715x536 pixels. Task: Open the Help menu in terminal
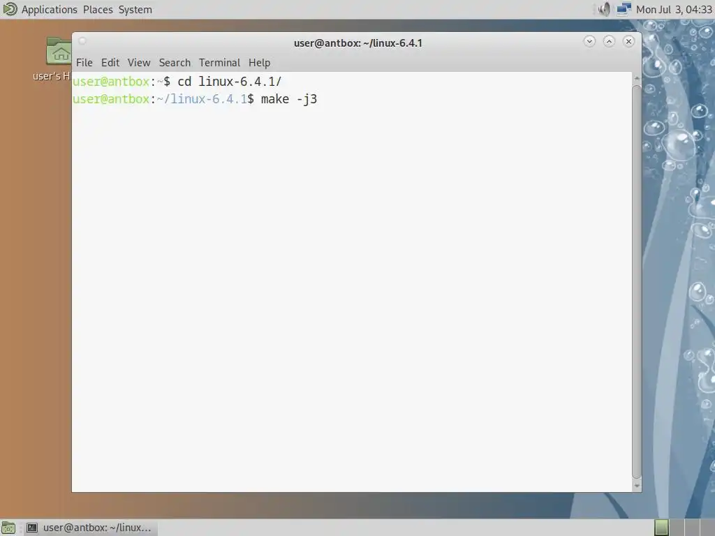pyautogui.click(x=260, y=62)
